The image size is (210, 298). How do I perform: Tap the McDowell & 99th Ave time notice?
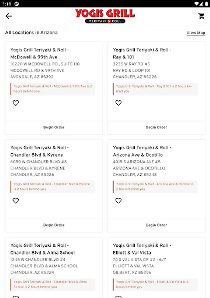tap(53, 89)
